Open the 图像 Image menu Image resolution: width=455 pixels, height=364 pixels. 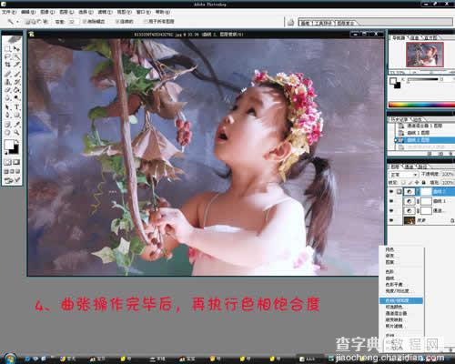pos(47,12)
